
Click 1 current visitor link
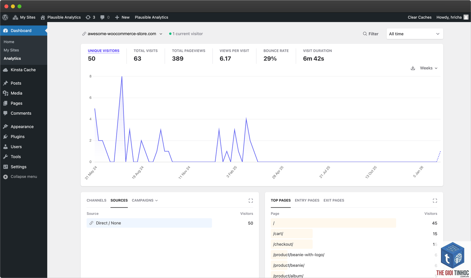pyautogui.click(x=186, y=34)
